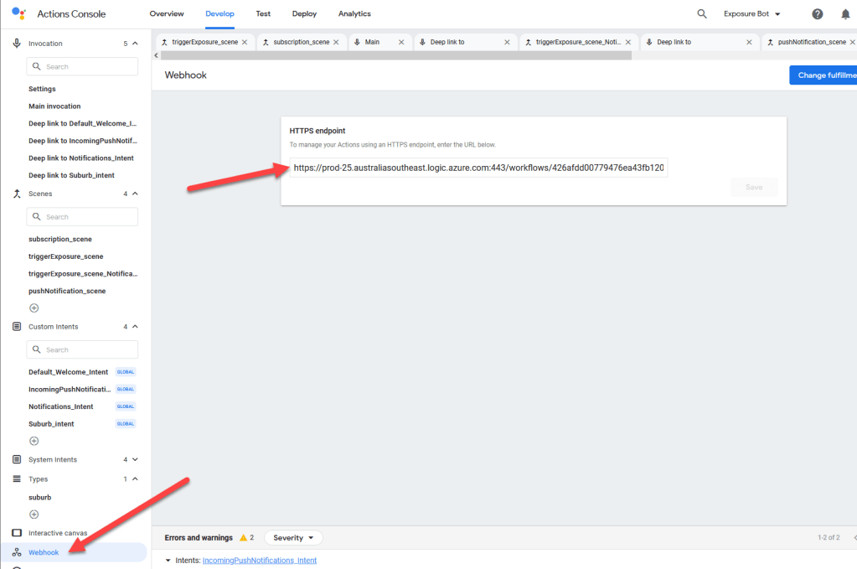Click the Custom Intents icon in sidebar
This screenshot has width=857, height=569.
pyautogui.click(x=15, y=326)
